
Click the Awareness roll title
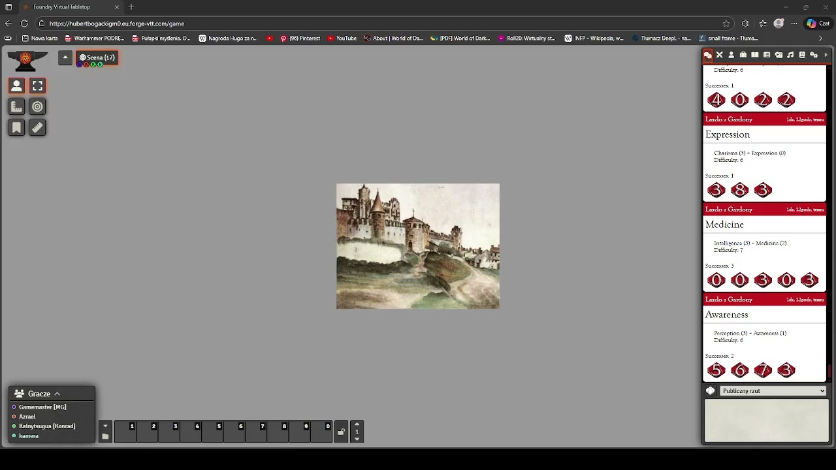click(x=726, y=315)
